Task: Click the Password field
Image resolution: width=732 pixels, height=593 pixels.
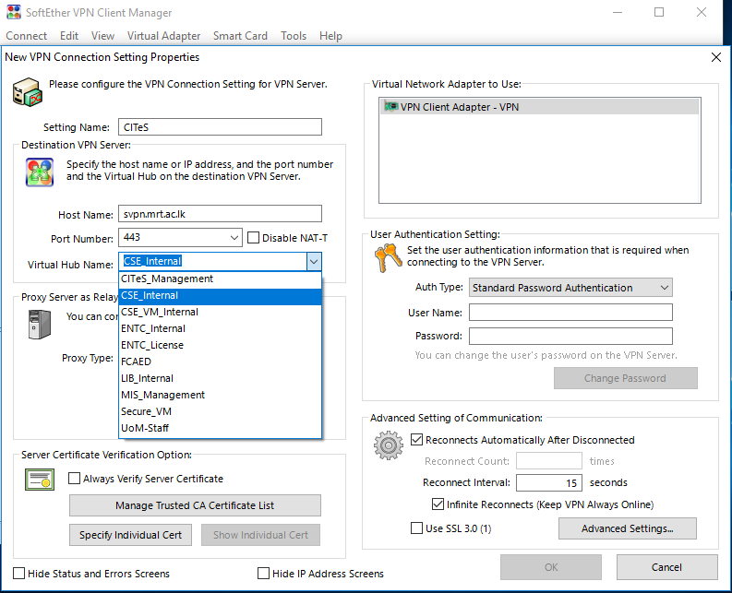Action: click(x=570, y=336)
